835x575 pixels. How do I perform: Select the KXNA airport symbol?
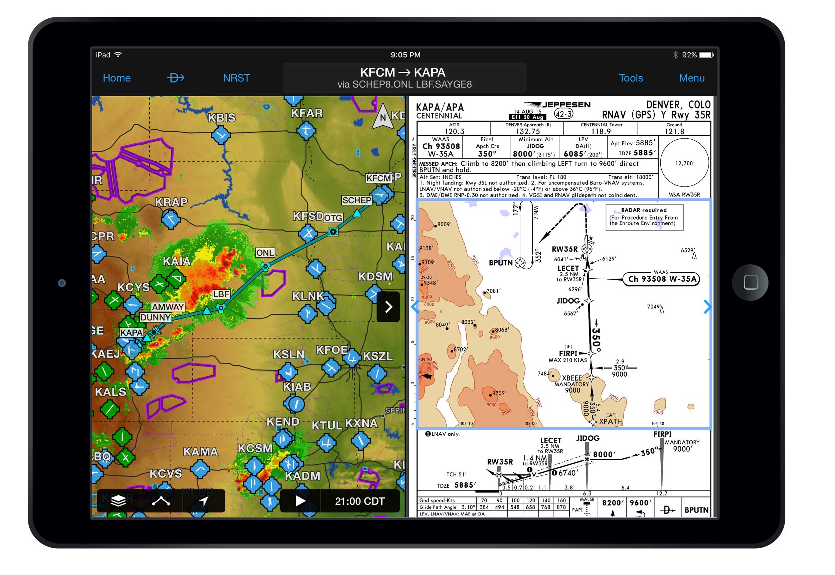coord(360,440)
